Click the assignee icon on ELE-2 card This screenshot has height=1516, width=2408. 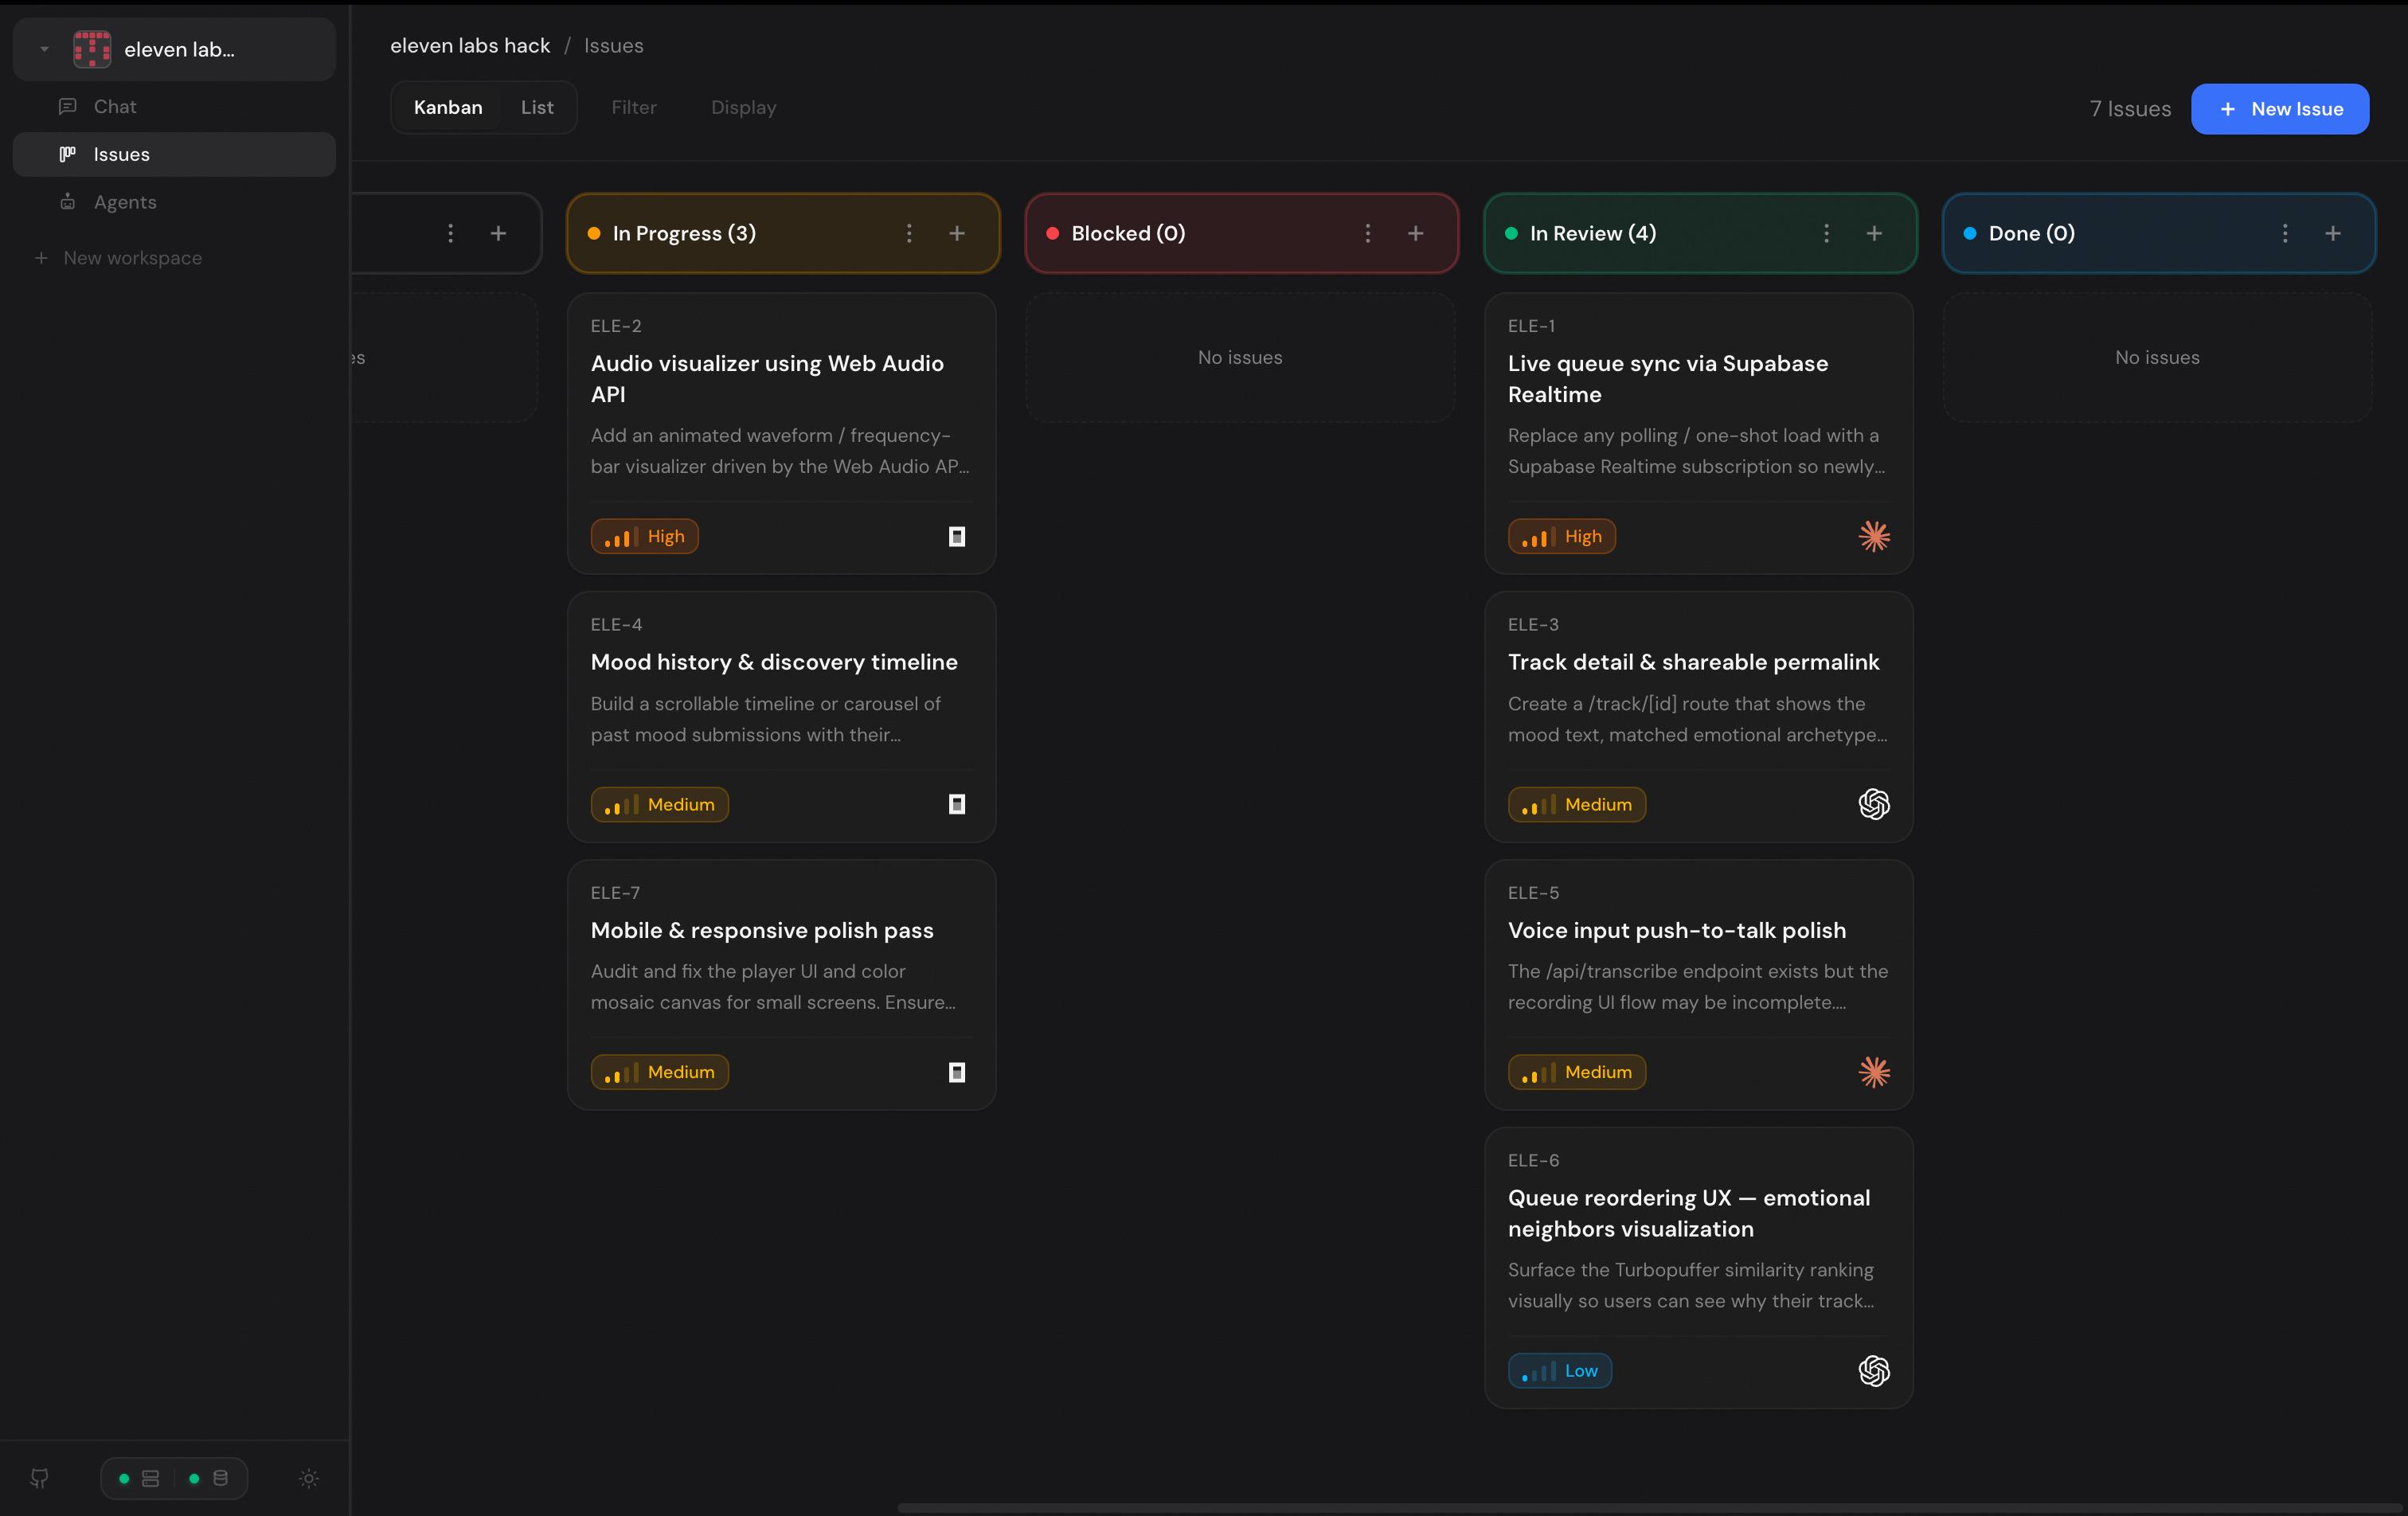coord(956,536)
